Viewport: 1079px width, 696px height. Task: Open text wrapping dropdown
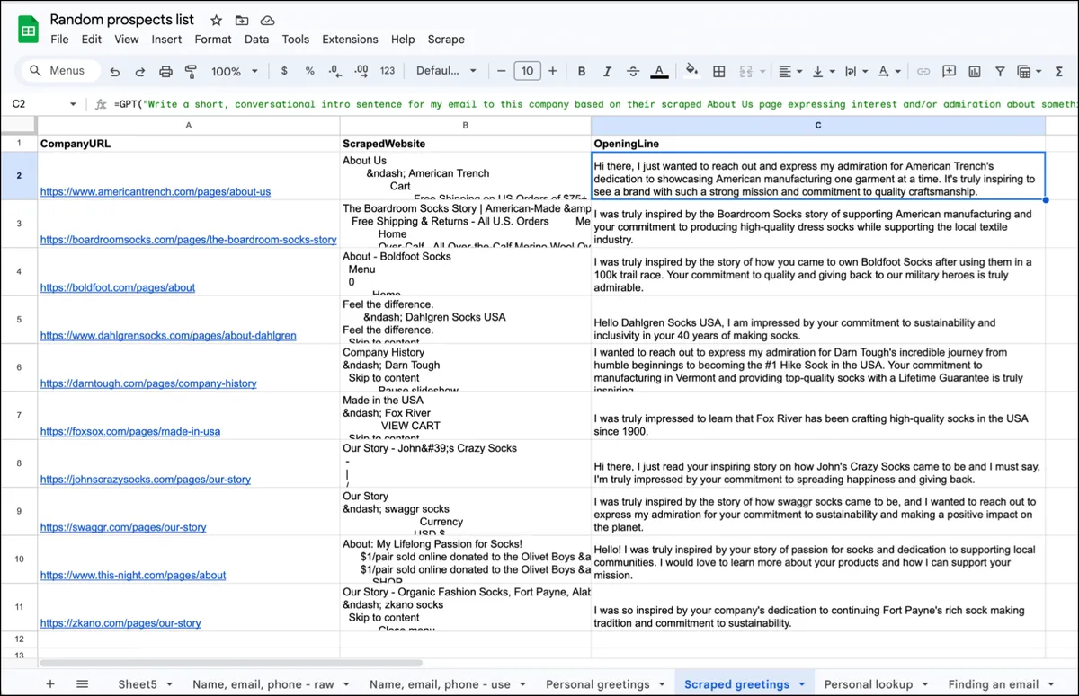click(x=855, y=71)
